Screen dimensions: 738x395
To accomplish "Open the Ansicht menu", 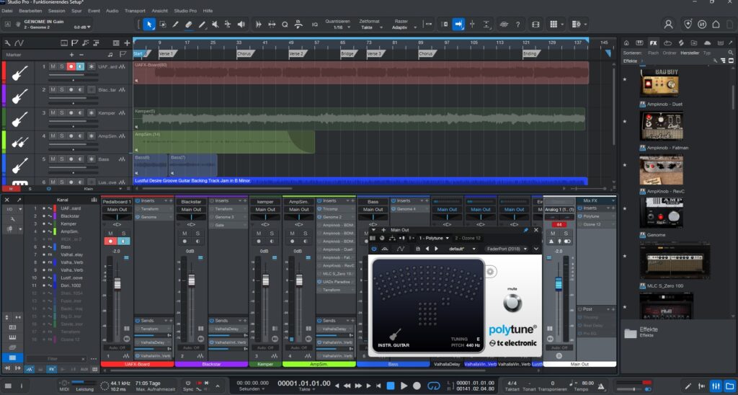I will tap(159, 10).
